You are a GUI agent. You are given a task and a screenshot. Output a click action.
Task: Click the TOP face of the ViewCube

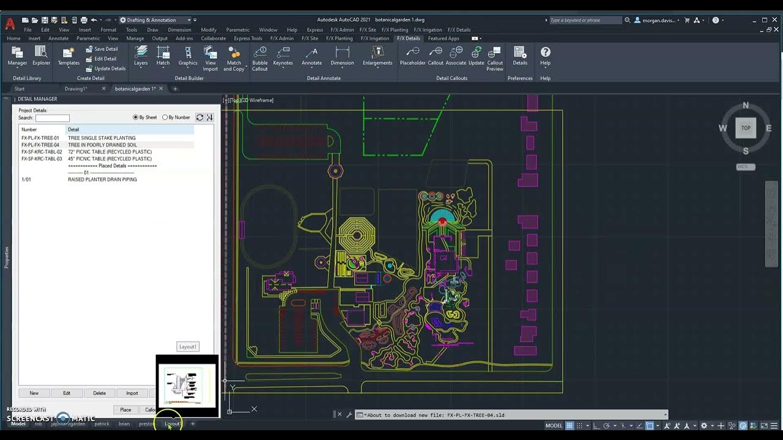coord(746,128)
